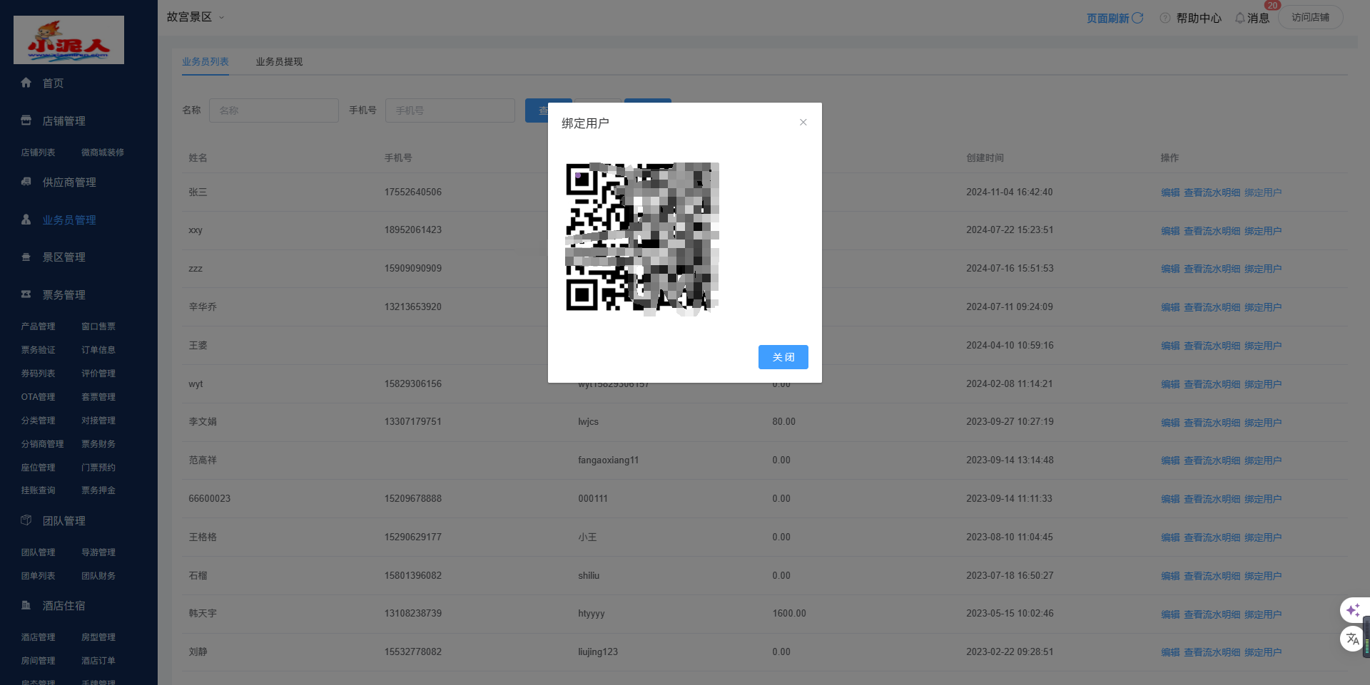Switch to the 业务员提现 tab
This screenshot has height=685, width=1370.
[279, 62]
